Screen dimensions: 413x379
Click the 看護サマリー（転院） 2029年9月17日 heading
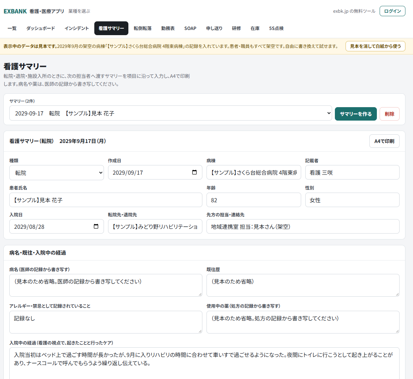(x=57, y=141)
